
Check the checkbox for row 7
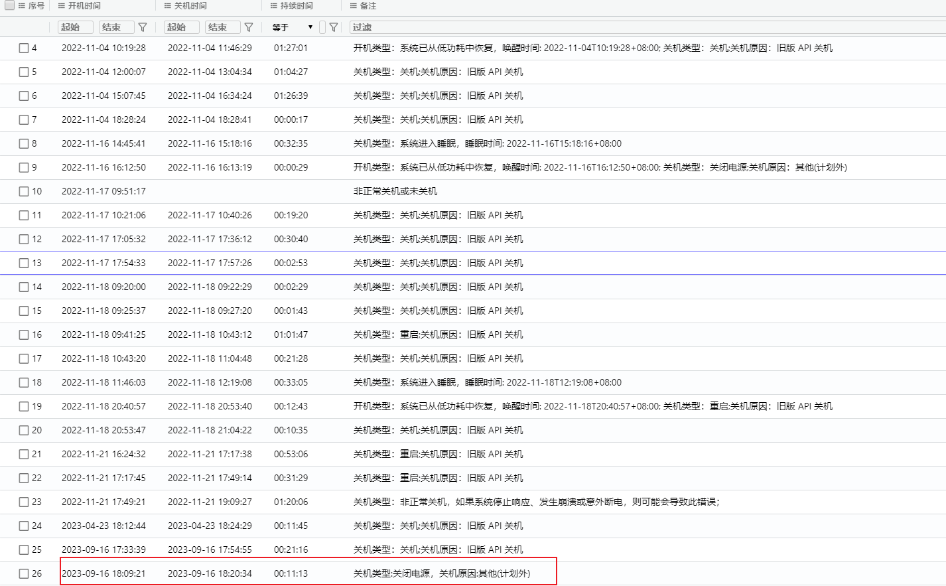point(24,119)
